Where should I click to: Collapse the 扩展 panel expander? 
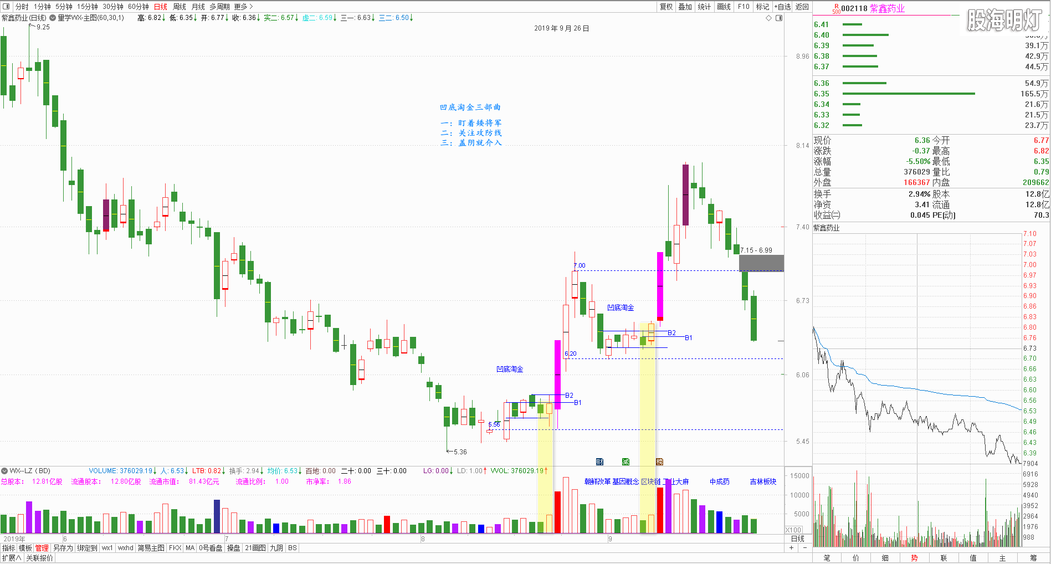(11, 558)
